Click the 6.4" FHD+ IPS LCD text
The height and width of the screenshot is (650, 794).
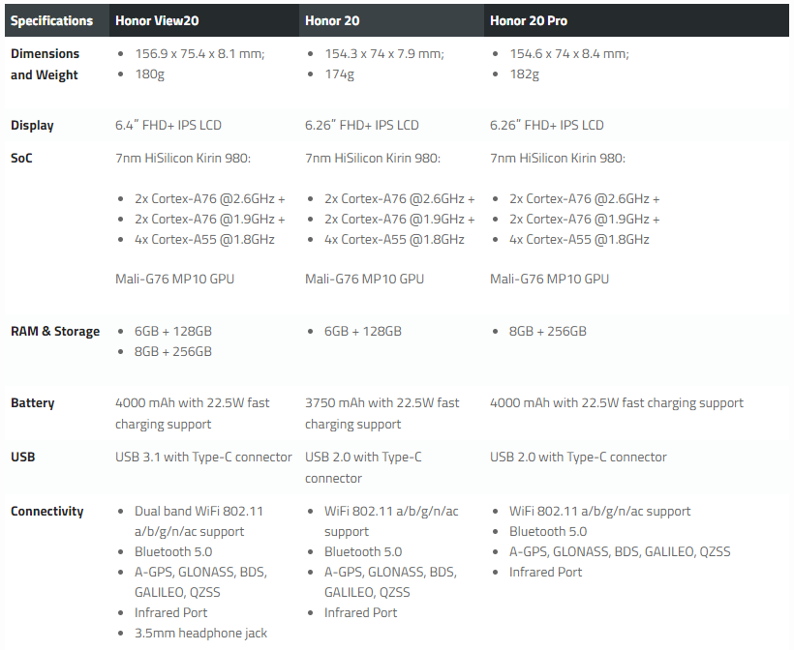tap(168, 125)
